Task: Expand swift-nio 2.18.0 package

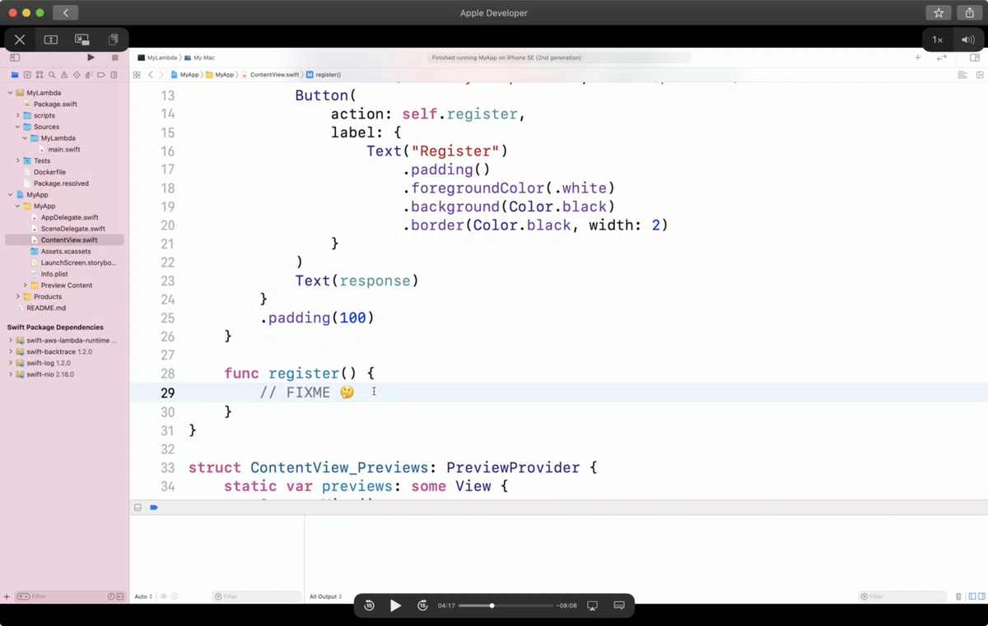Action: (10, 374)
